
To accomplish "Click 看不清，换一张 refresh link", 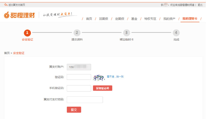I will click(115, 77).
